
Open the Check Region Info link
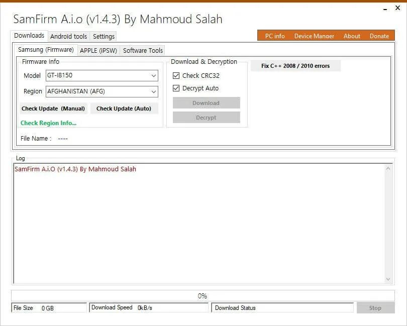tap(49, 123)
